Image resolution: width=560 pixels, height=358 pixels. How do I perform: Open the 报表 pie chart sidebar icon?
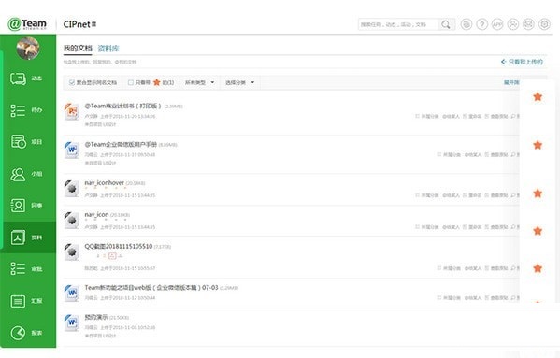pos(18,333)
